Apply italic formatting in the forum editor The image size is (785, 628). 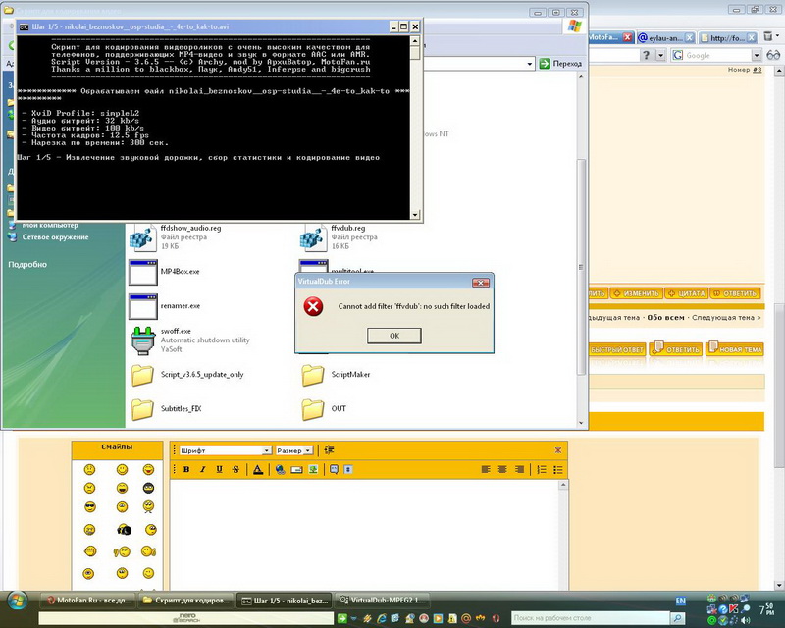pyautogui.click(x=203, y=469)
